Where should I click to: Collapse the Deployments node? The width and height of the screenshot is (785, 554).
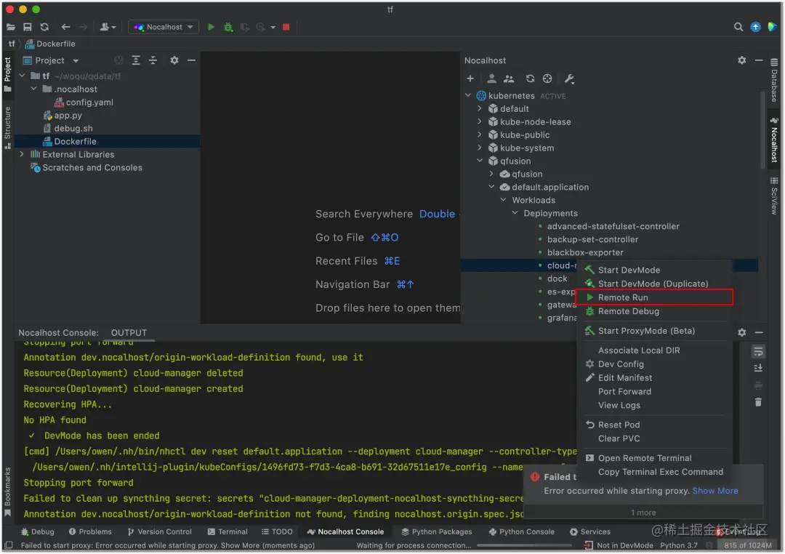[x=515, y=213]
